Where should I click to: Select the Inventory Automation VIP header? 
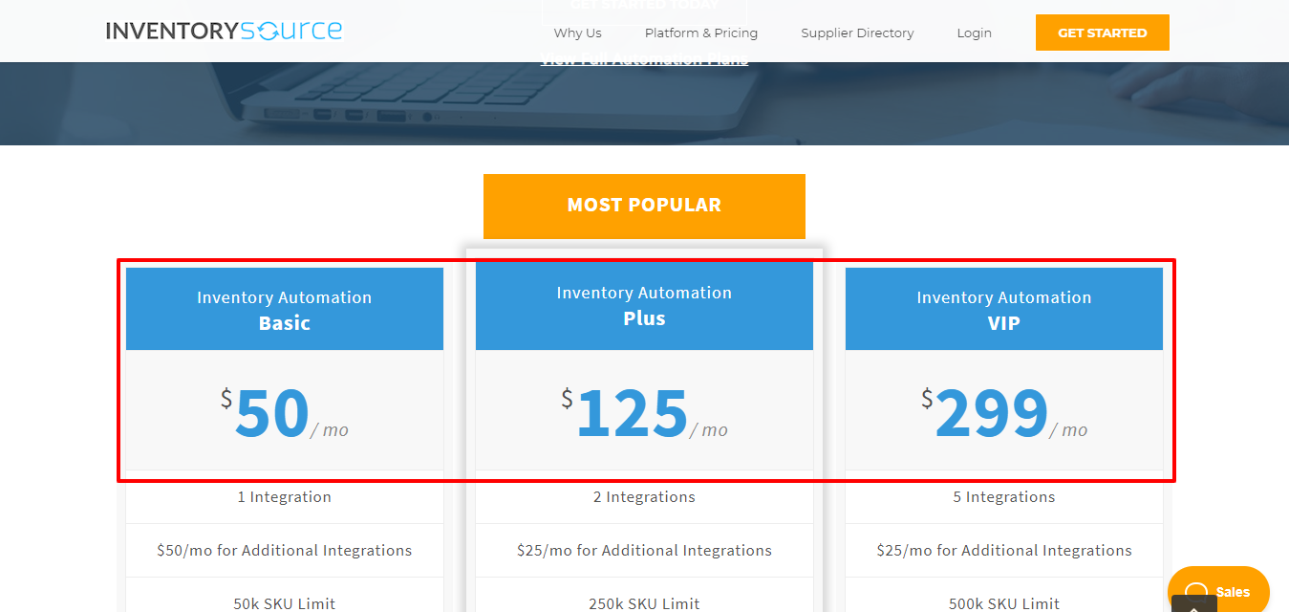point(1004,309)
